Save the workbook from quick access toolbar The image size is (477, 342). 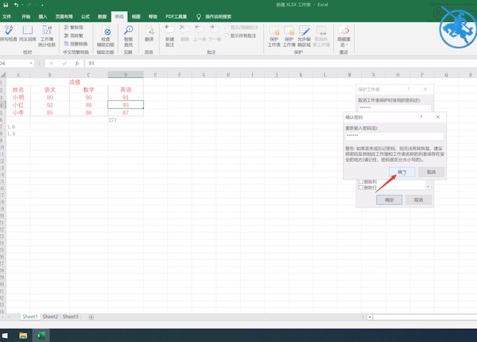click(x=5, y=5)
